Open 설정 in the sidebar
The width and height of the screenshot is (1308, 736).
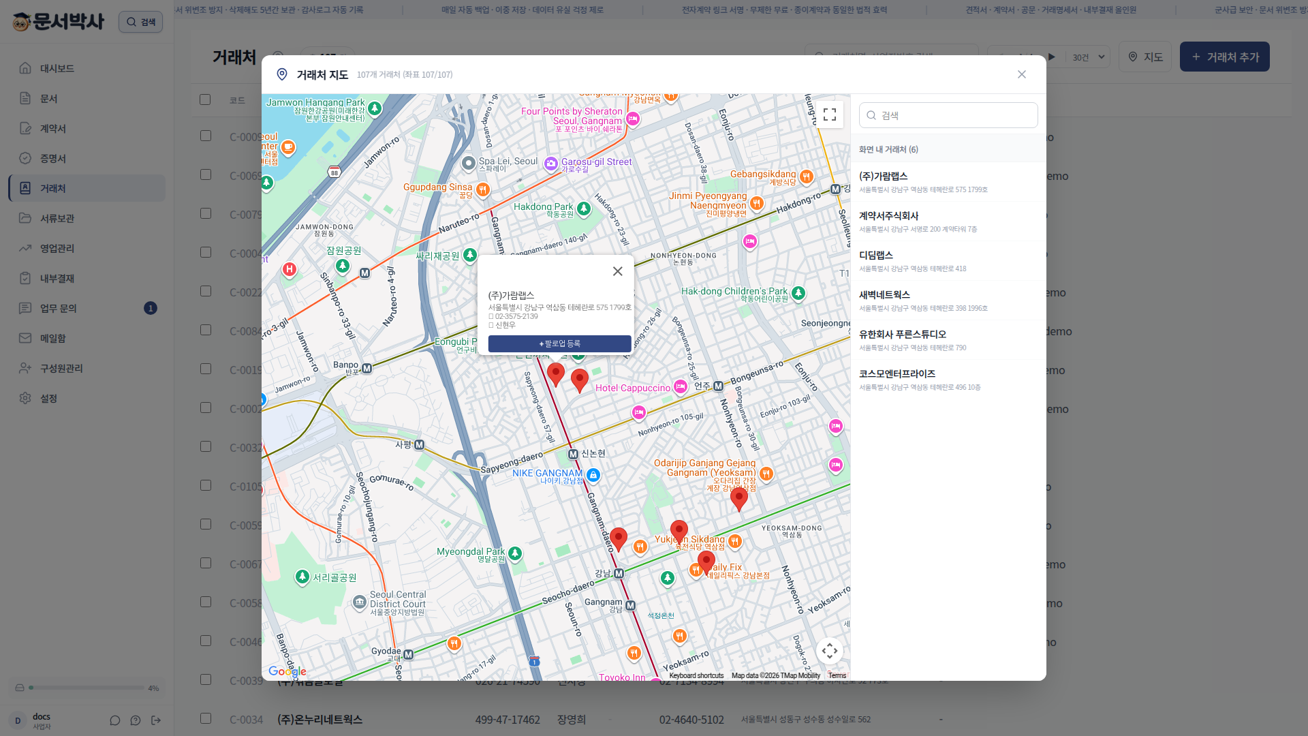click(x=87, y=398)
